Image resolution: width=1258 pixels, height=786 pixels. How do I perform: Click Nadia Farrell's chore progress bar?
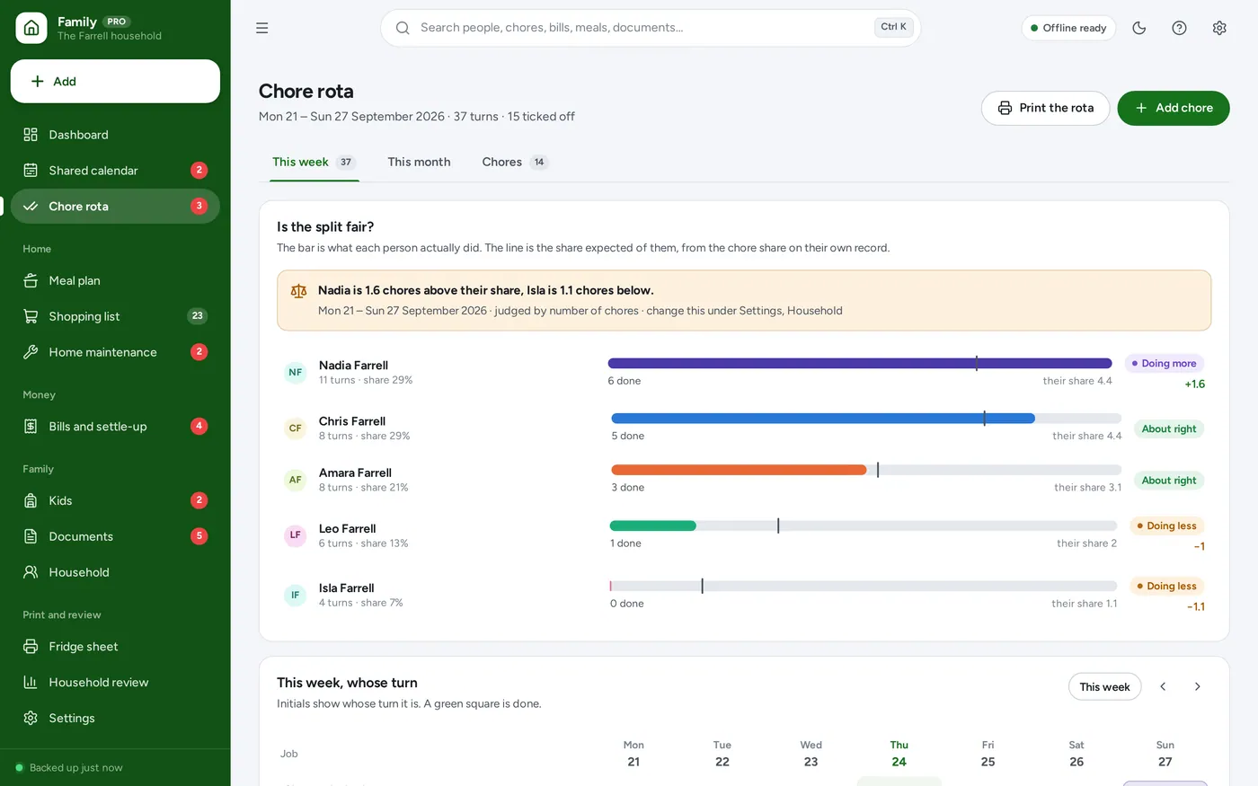tap(860, 363)
